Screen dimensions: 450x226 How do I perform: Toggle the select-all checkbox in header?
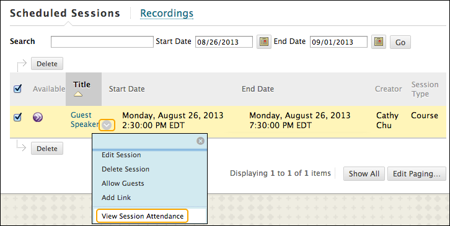click(x=17, y=89)
